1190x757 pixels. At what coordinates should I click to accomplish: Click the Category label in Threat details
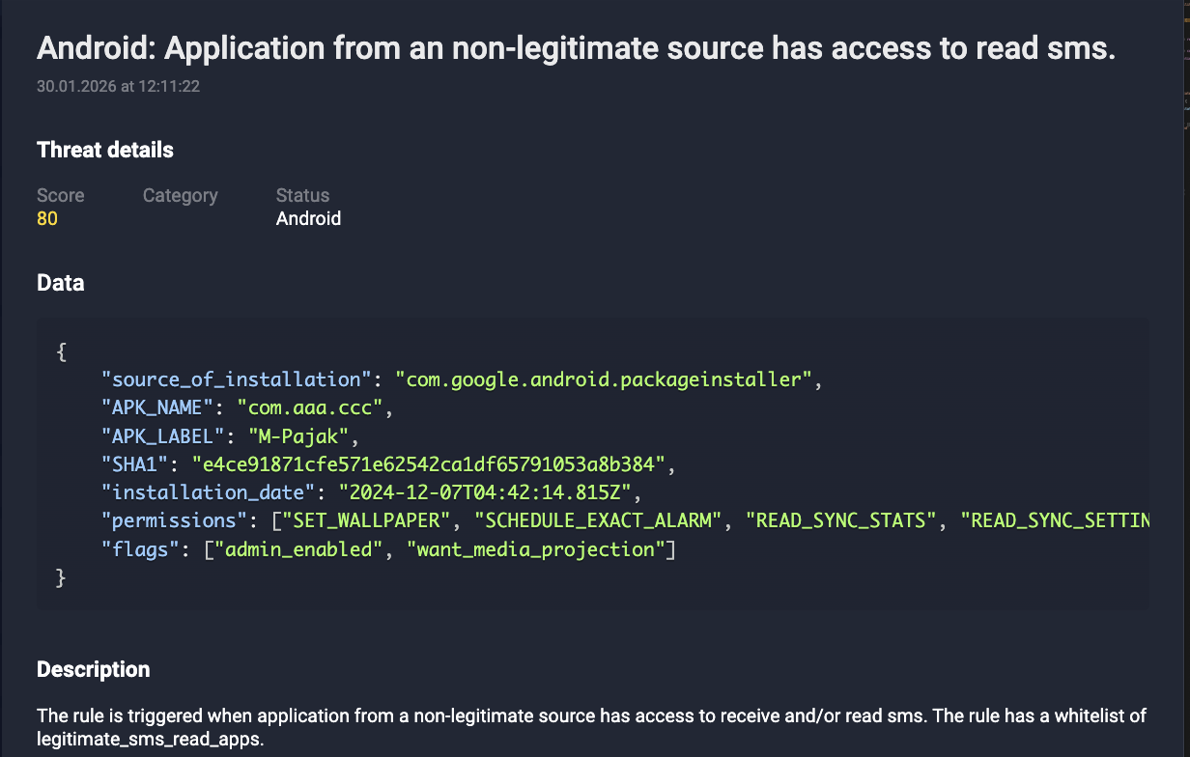[180, 195]
